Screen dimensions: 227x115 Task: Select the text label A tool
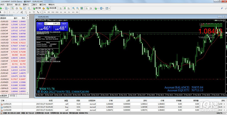click(30, 12)
